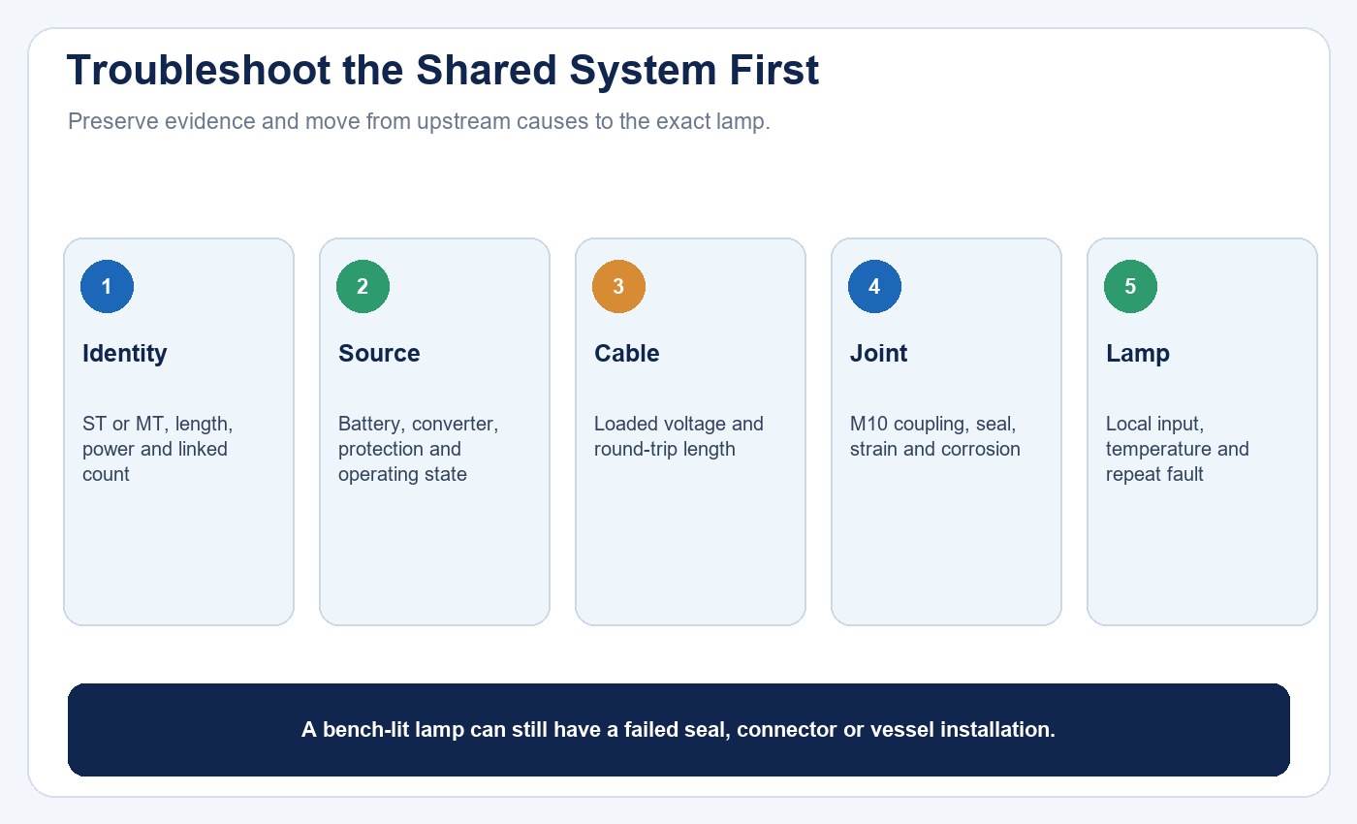Click the Source heading

(x=379, y=354)
